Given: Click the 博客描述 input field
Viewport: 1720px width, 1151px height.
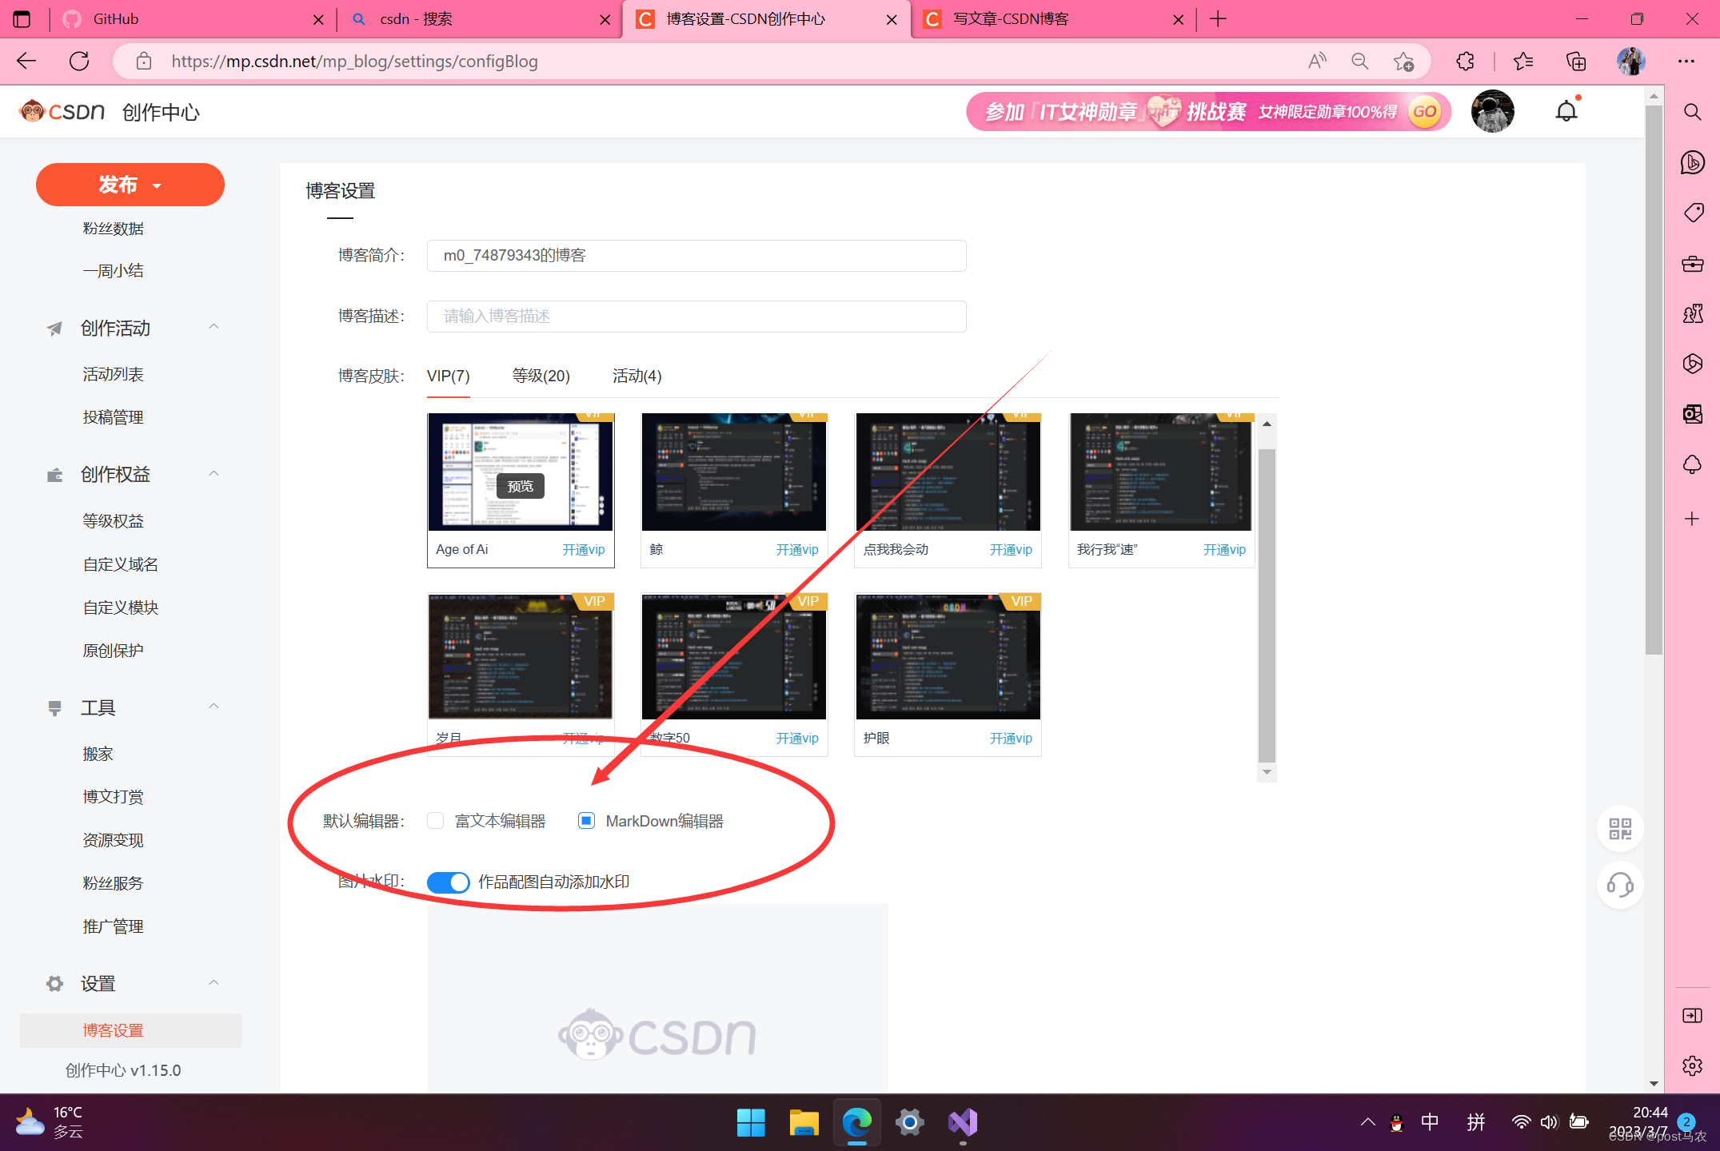Looking at the screenshot, I should (696, 317).
